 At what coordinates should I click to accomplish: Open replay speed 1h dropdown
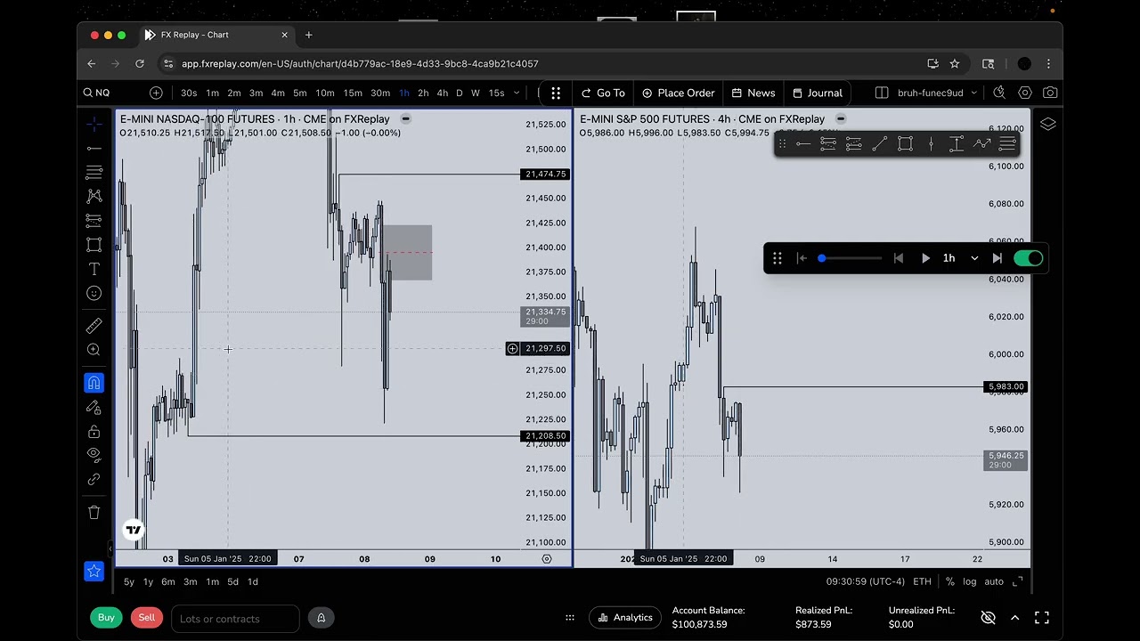click(960, 258)
